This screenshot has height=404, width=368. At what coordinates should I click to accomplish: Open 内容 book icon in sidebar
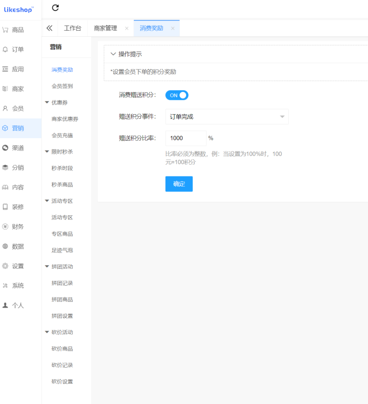[x=5, y=187]
